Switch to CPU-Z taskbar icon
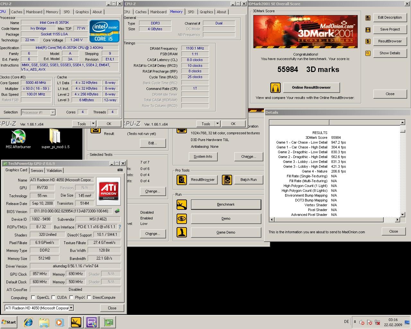The width and height of the screenshot is (411, 329). click(92, 322)
